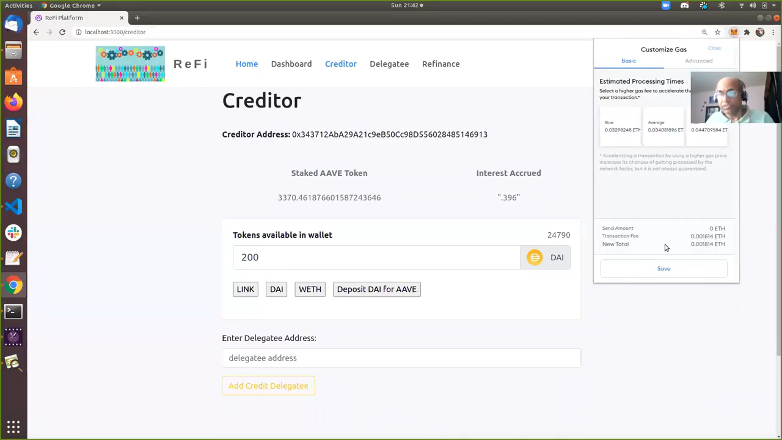Close the ReFi Platform tab

(121, 18)
